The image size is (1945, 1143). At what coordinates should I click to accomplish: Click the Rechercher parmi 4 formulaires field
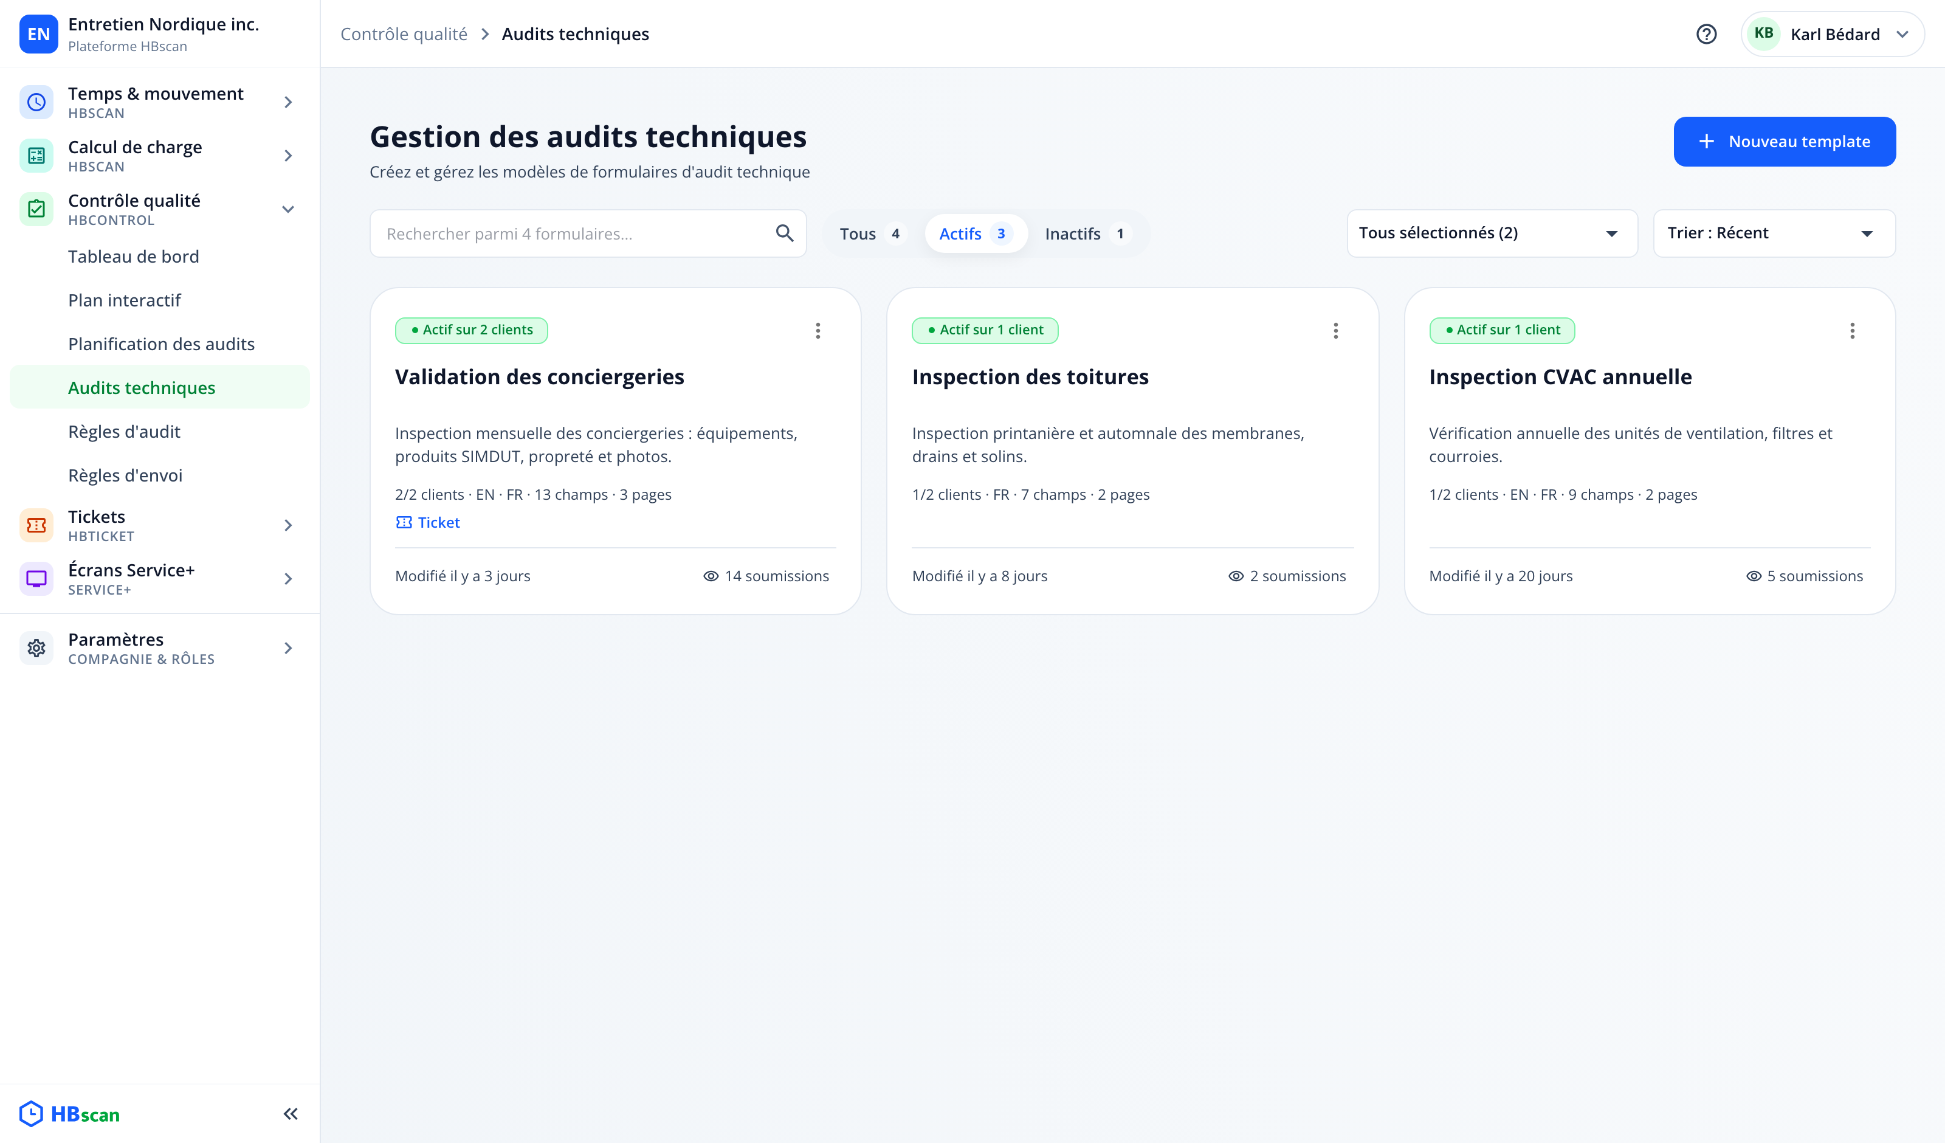coord(588,233)
